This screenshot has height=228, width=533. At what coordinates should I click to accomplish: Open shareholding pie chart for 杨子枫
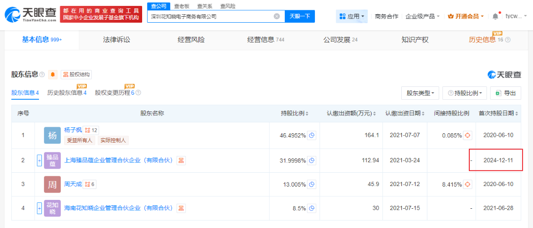click(311, 135)
